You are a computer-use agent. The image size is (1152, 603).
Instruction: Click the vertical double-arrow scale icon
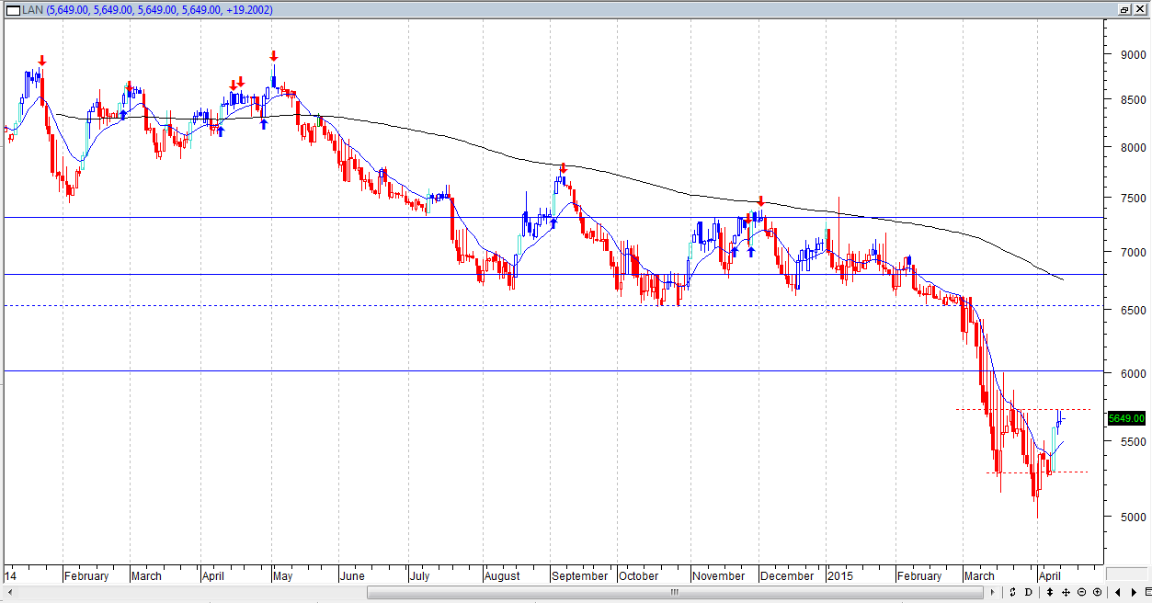[1050, 592]
